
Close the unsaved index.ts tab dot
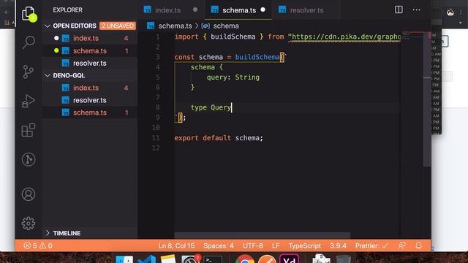tap(195, 9)
